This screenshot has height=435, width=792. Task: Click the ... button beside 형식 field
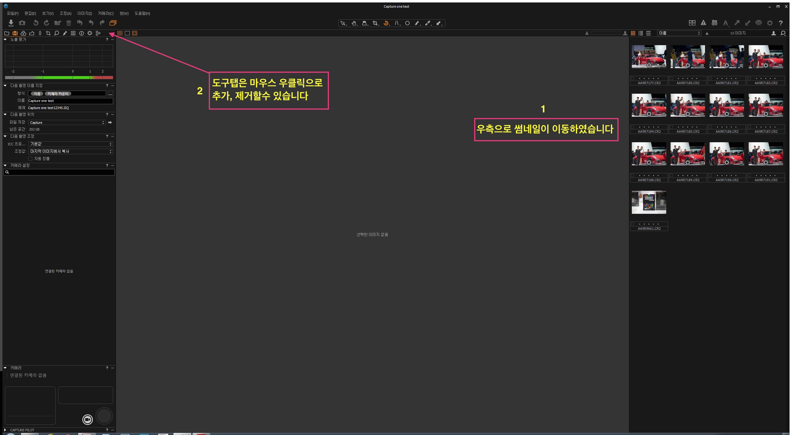(x=110, y=94)
